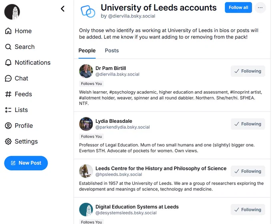Toggle Following for Dr Pam Birtill

tap(248, 71)
